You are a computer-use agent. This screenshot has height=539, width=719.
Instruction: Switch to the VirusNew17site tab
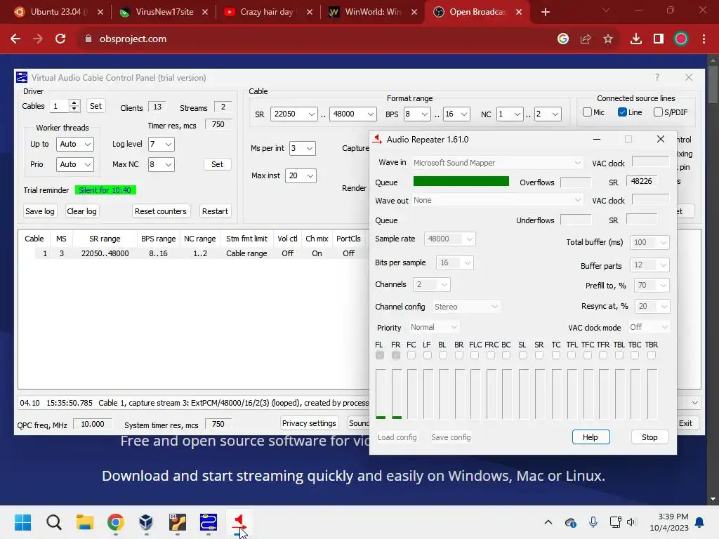point(164,12)
